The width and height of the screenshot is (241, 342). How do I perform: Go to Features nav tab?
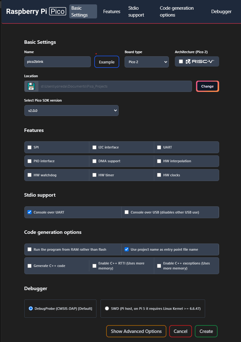click(x=111, y=11)
